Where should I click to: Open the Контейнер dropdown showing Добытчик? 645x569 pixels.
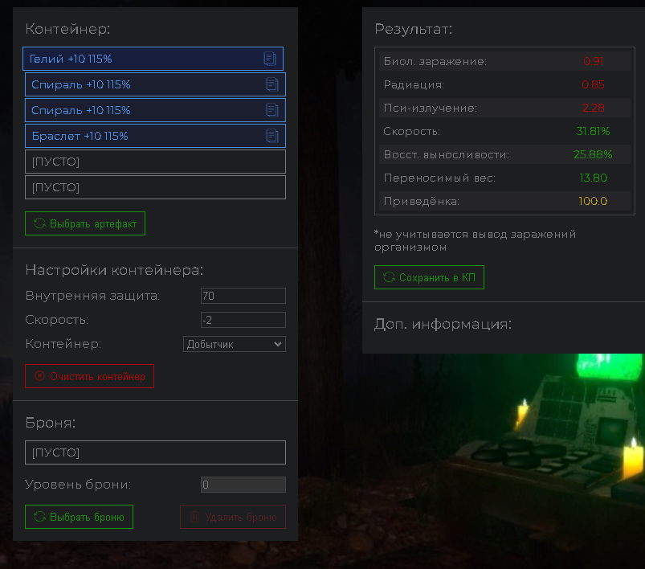(235, 344)
